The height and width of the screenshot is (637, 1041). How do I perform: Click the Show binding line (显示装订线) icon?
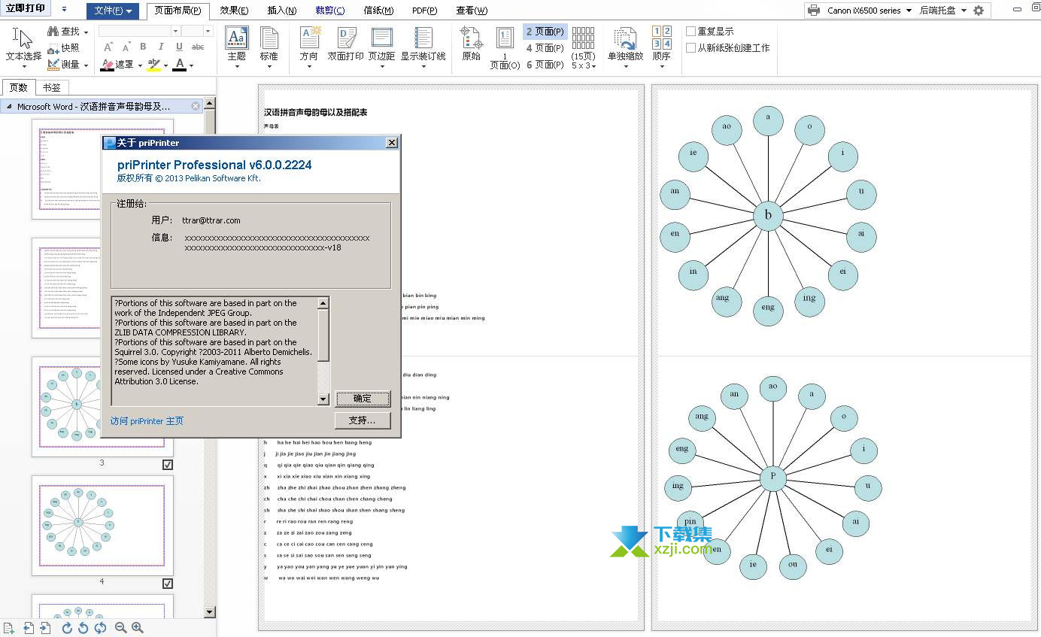(423, 38)
